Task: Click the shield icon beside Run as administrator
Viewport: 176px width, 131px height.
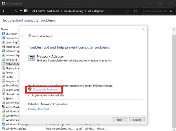Action: point(30,89)
